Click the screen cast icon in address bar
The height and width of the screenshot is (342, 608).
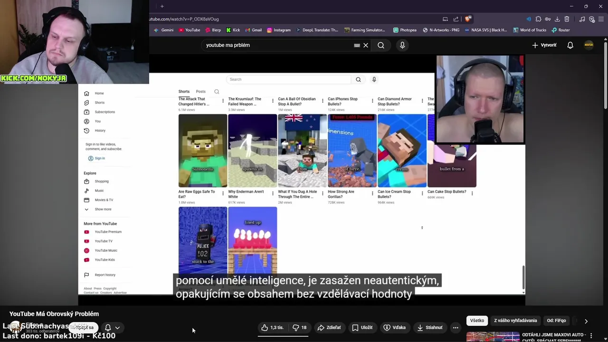coord(445,19)
